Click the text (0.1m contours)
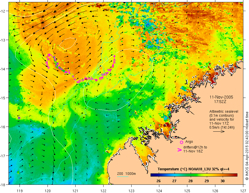 222,116
